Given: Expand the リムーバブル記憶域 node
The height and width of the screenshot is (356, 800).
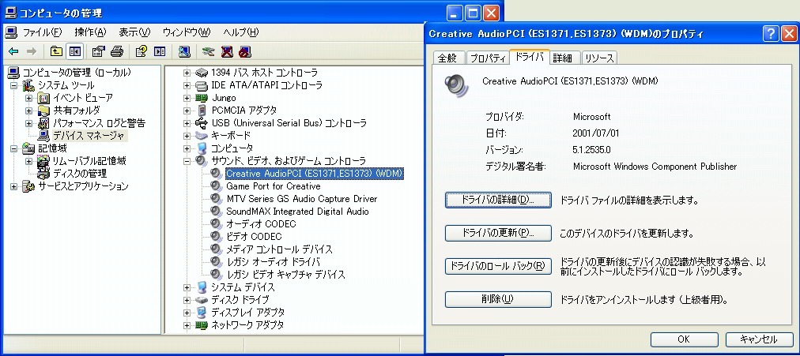Looking at the screenshot, I should coord(29,161).
